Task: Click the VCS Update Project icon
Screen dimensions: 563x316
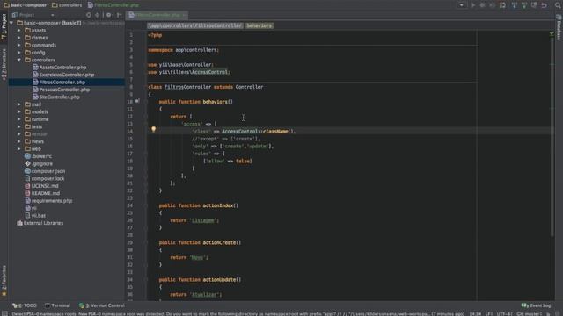Action: (x=514, y=5)
